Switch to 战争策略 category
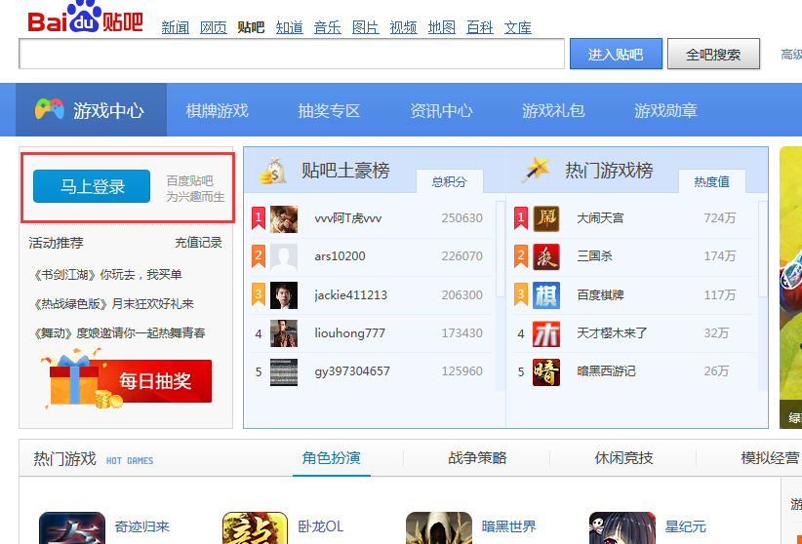The image size is (802, 544). [477, 458]
